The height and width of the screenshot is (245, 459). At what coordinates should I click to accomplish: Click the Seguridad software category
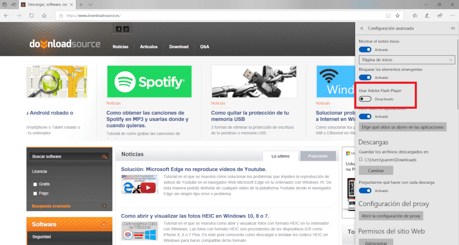(x=42, y=237)
